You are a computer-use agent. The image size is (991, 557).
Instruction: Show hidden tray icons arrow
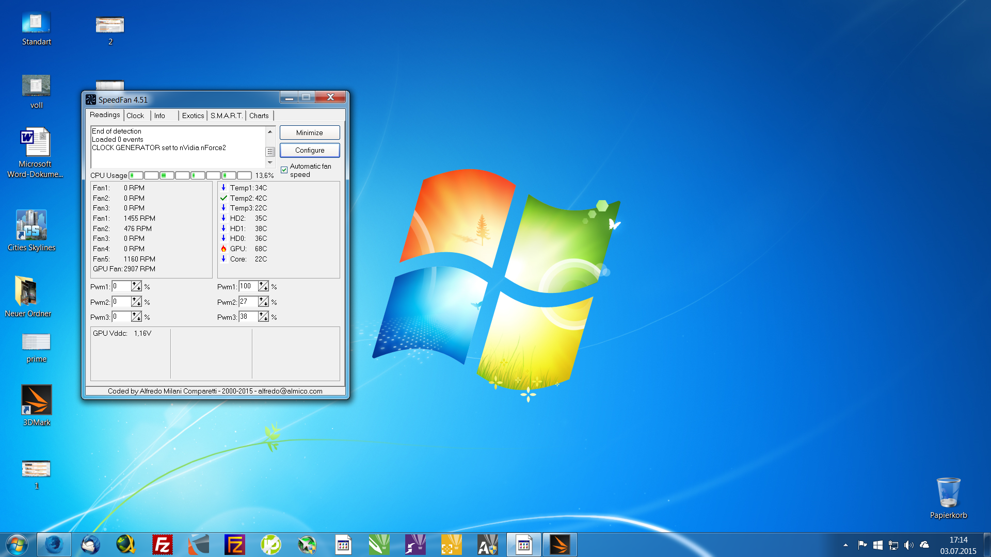(x=845, y=545)
